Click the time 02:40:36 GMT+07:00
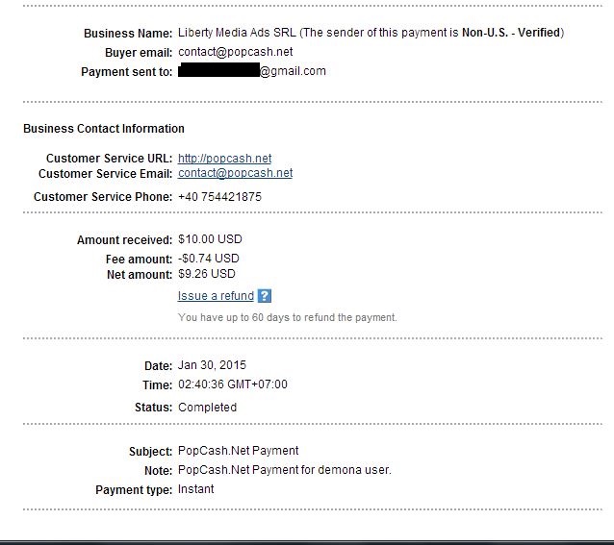The image size is (614, 545). pyautogui.click(x=232, y=384)
